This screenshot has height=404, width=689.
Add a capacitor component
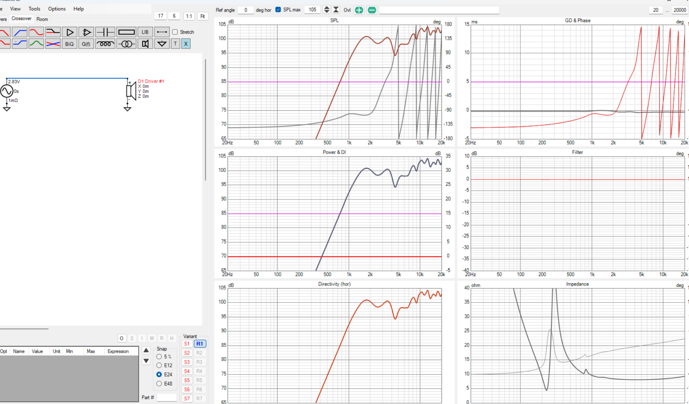pos(105,32)
